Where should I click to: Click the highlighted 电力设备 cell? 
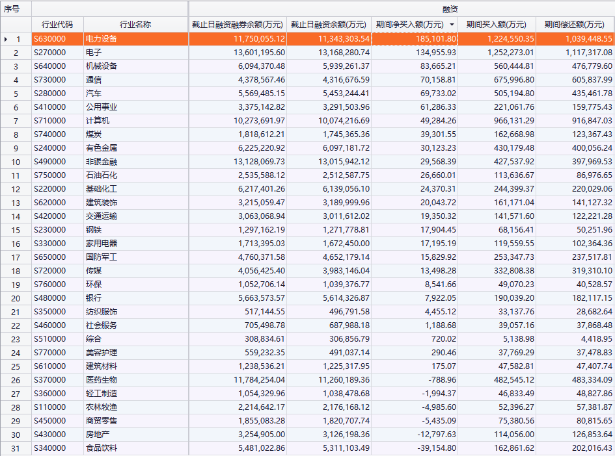point(101,39)
